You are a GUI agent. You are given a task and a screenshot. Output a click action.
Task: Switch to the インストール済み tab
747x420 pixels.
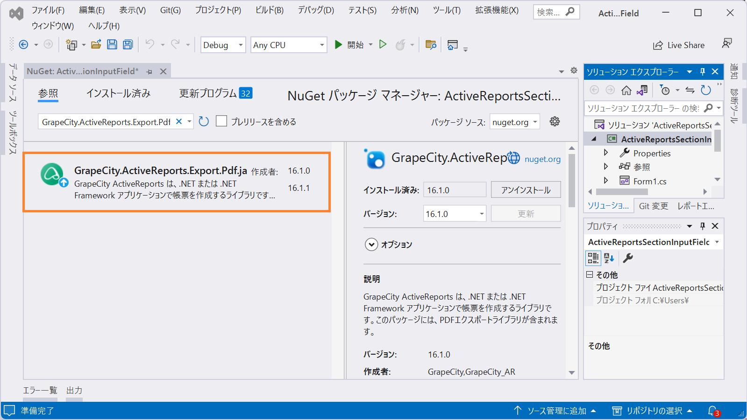click(118, 93)
